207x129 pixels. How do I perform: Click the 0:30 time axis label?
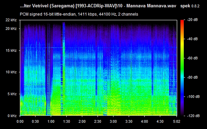tap(35, 121)
